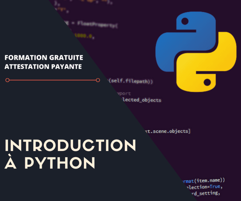Screen dimensions: 241x201
Task: Click the "ATTESTATION PAYANTE" text
Action: pyautogui.click(x=43, y=66)
